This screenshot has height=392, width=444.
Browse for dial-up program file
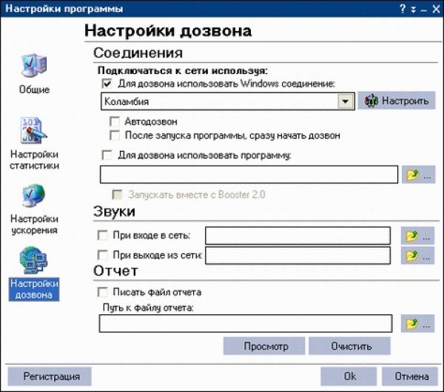(419, 175)
